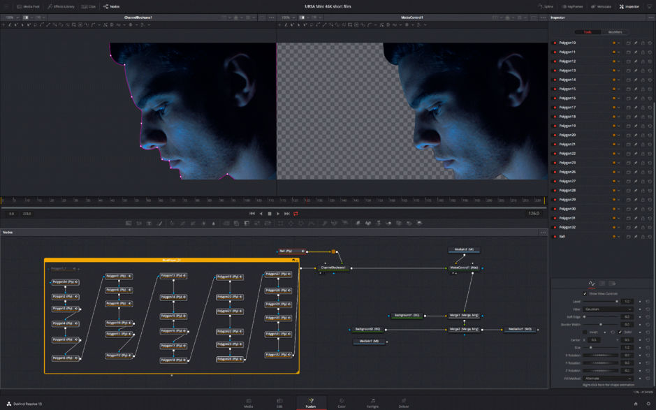Viewport: 656px width, 410px height.
Task: Toggle the Clips panel
Action: coord(88,6)
